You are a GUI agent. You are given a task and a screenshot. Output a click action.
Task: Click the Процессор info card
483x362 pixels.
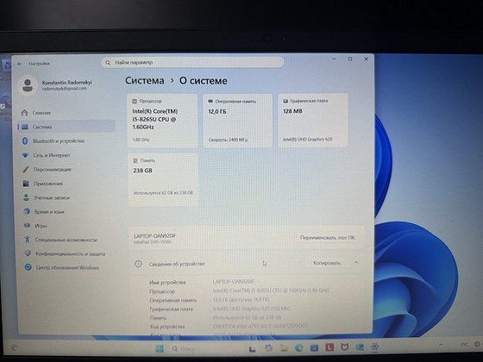162,121
